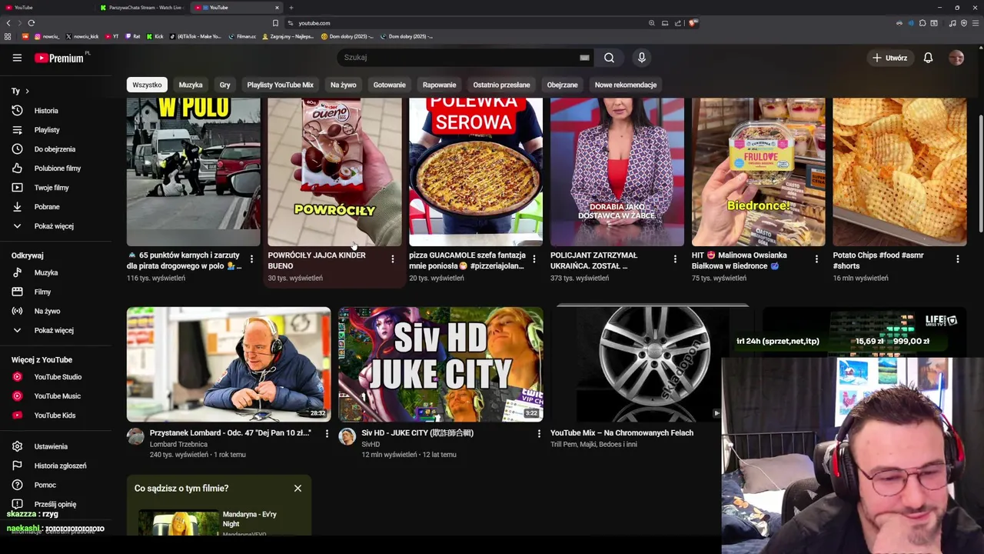Open the on-screen keyboard in search box
Viewport: 984px width, 554px height.
point(584,58)
